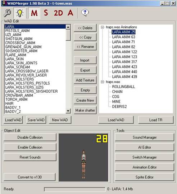The width and height of the screenshot is (177, 194).
Task: Select MINE tree item
Action: [116, 102]
